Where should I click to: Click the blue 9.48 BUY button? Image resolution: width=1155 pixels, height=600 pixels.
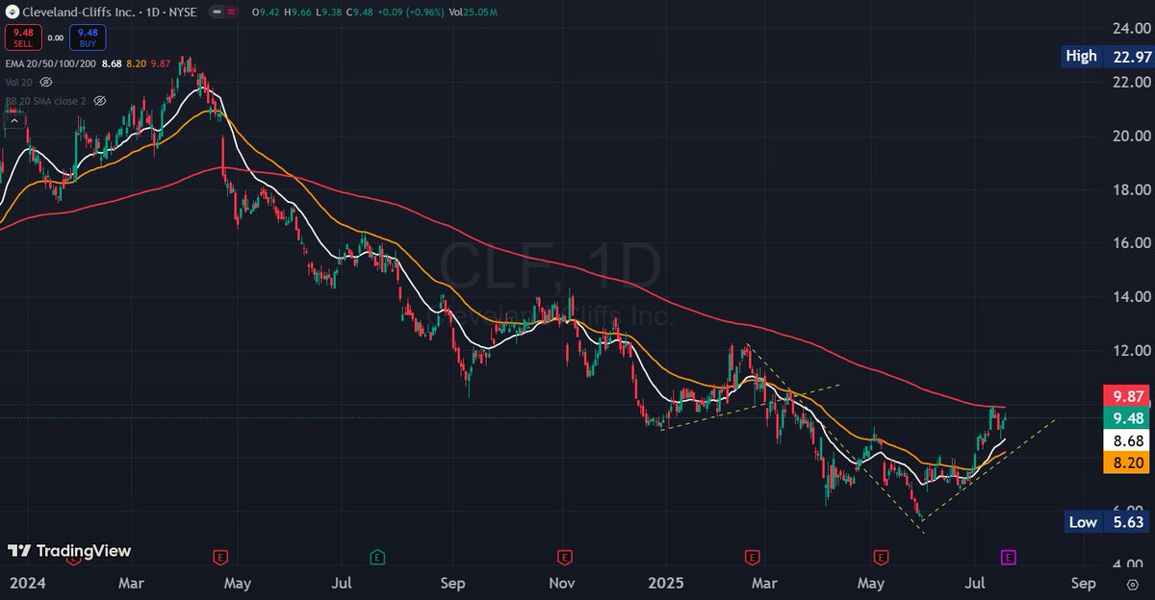click(88, 38)
